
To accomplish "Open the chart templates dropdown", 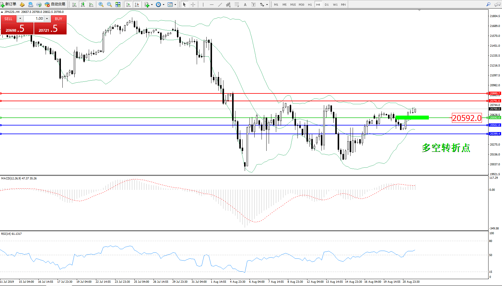I will click(175, 4).
